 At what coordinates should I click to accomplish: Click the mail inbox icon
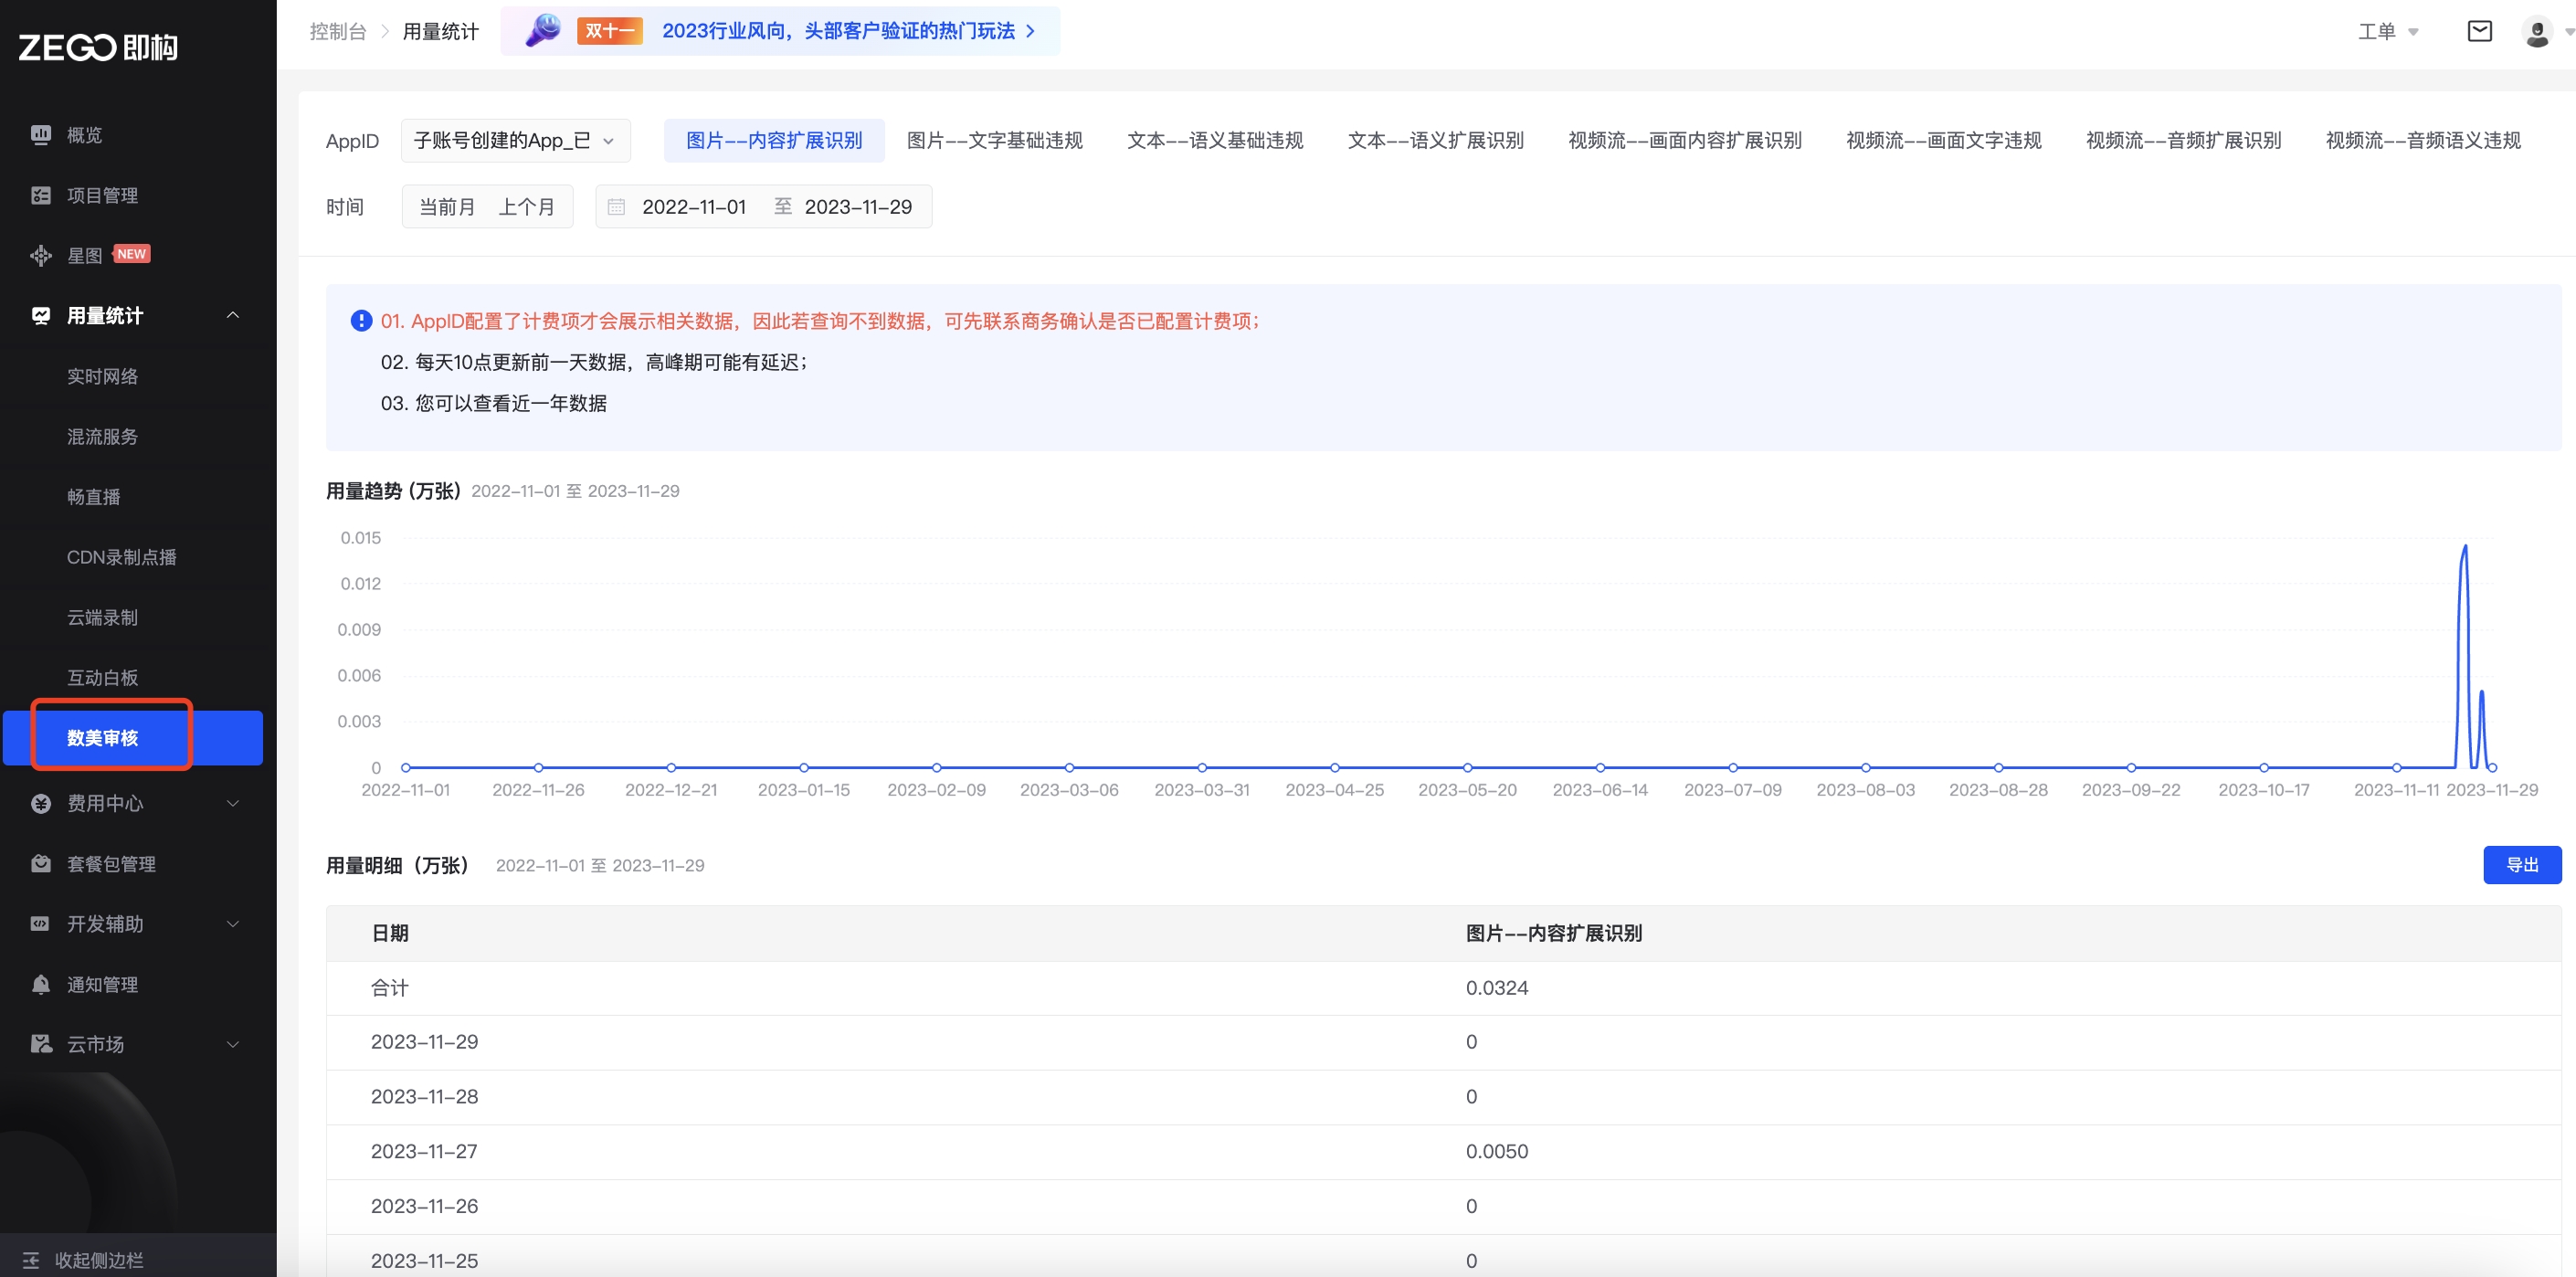pos(2479,31)
